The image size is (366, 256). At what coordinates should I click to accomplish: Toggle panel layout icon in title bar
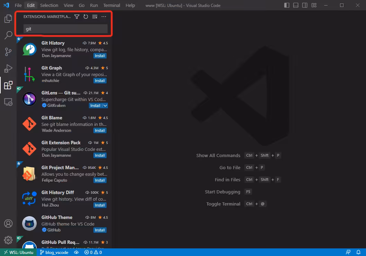pos(296,5)
